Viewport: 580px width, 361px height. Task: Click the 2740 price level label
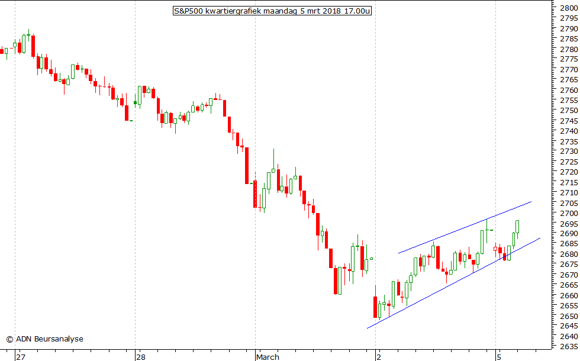(x=569, y=131)
